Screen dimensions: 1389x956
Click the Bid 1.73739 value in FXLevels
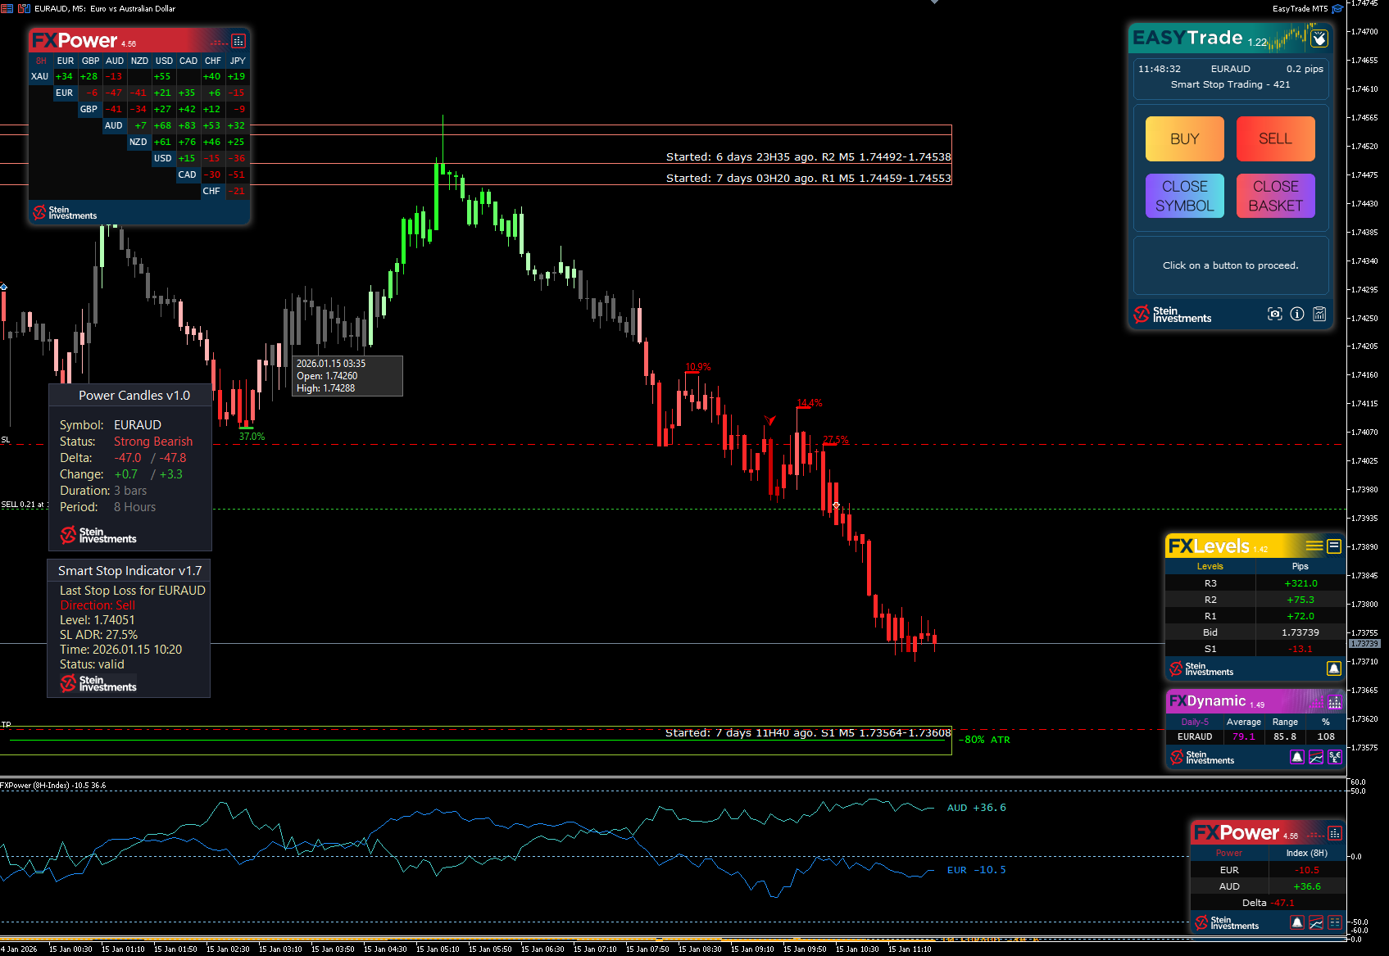pyautogui.click(x=1300, y=632)
